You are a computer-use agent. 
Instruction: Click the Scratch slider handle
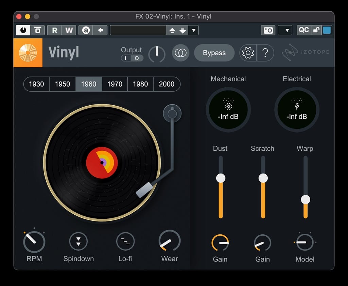coord(263,178)
